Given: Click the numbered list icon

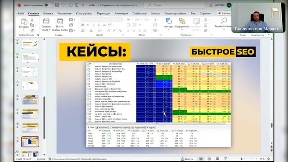Looking at the screenshot, I should [x=137, y=20].
